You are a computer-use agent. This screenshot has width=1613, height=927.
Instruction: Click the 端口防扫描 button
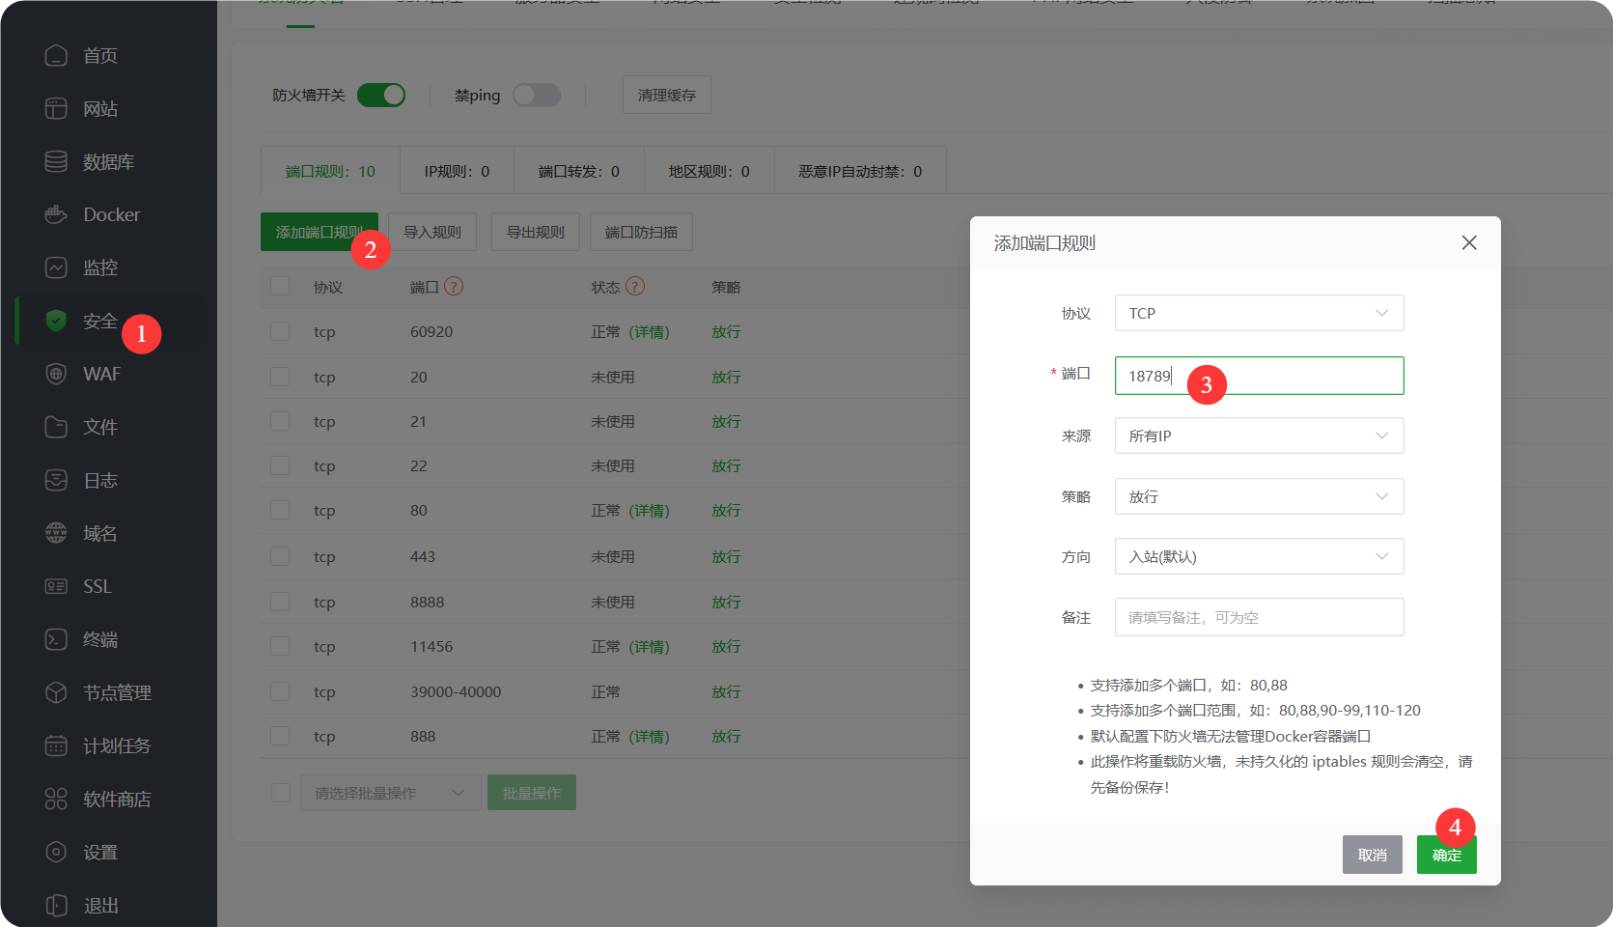[641, 232]
